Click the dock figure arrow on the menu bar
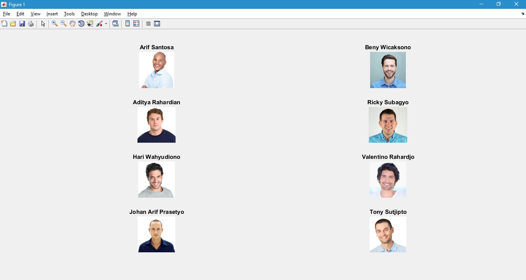This screenshot has width=526, height=280. (523, 14)
